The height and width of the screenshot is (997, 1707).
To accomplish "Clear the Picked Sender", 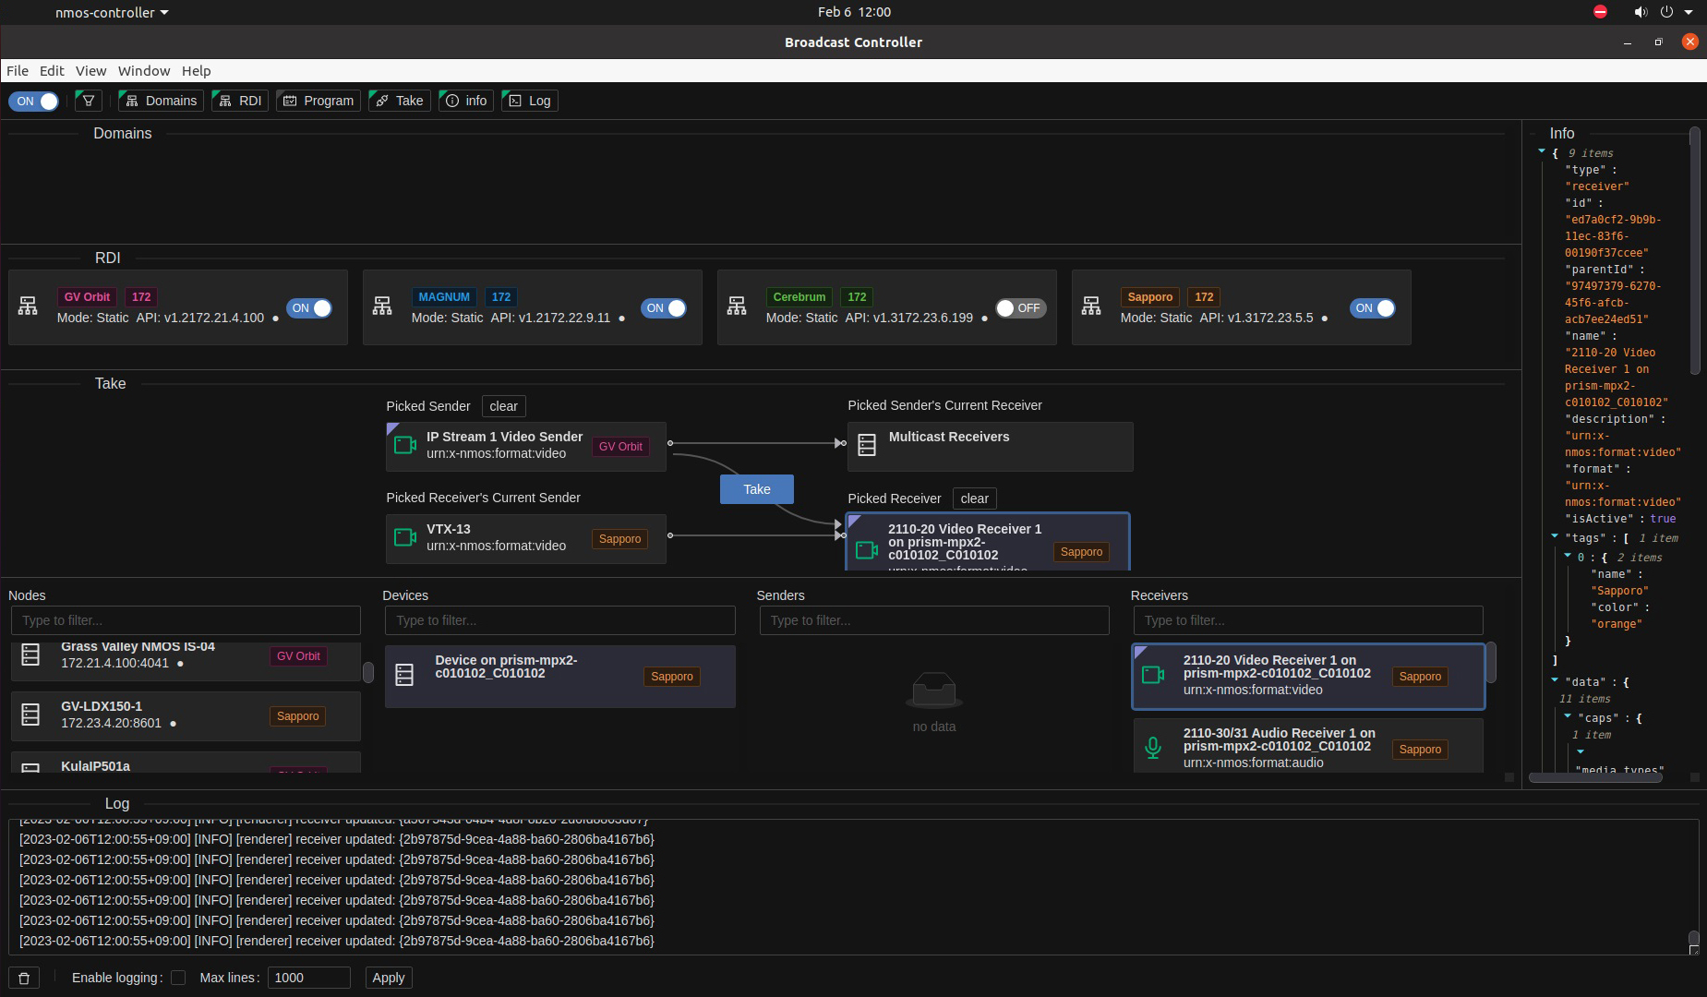I will 503,406.
